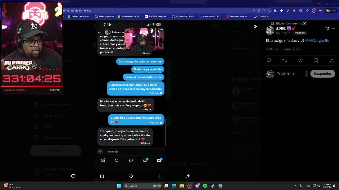Viewport: 339px width, 190px height.
Task: Click the browser address bar URL
Action: (x=77, y=11)
